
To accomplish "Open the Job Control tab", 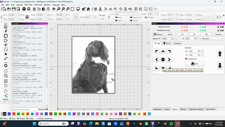I will click(x=211, y=109).
